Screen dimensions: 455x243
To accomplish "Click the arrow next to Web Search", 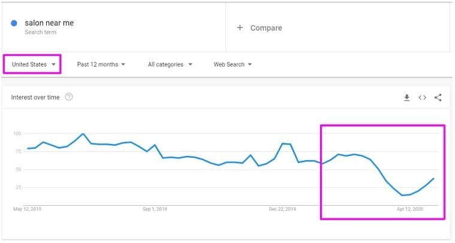I will [250, 64].
